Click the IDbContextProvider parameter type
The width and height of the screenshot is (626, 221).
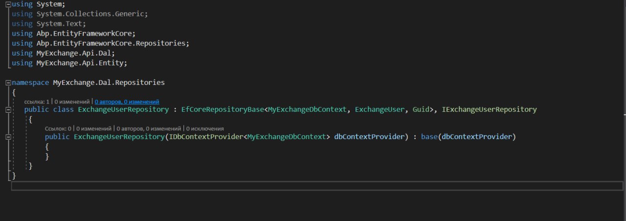(205, 137)
